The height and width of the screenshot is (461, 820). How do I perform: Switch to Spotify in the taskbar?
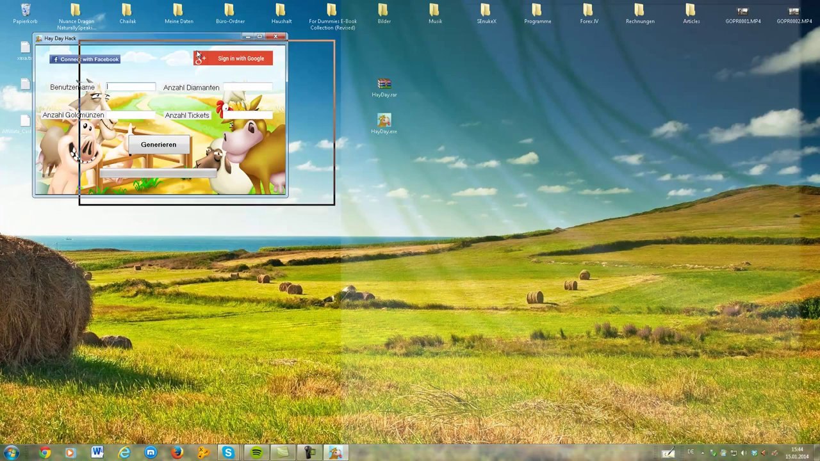(256, 453)
